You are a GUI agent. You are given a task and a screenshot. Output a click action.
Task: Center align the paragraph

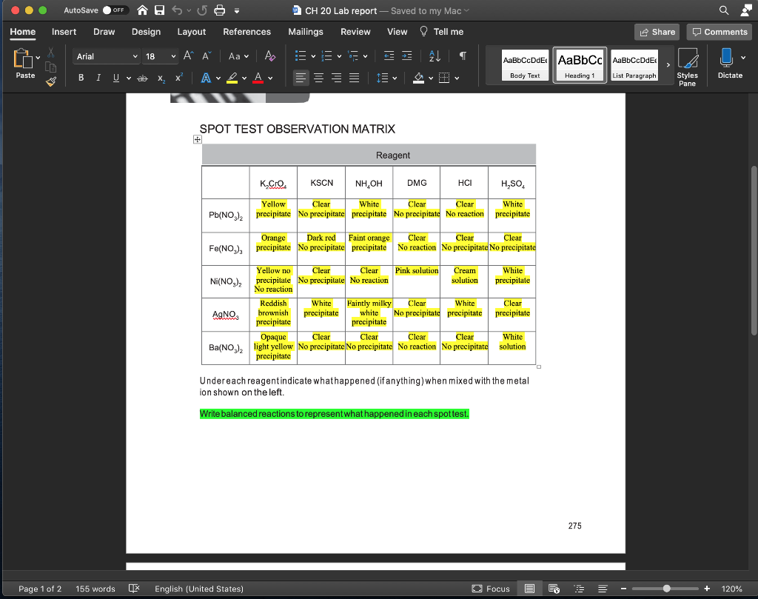(318, 78)
